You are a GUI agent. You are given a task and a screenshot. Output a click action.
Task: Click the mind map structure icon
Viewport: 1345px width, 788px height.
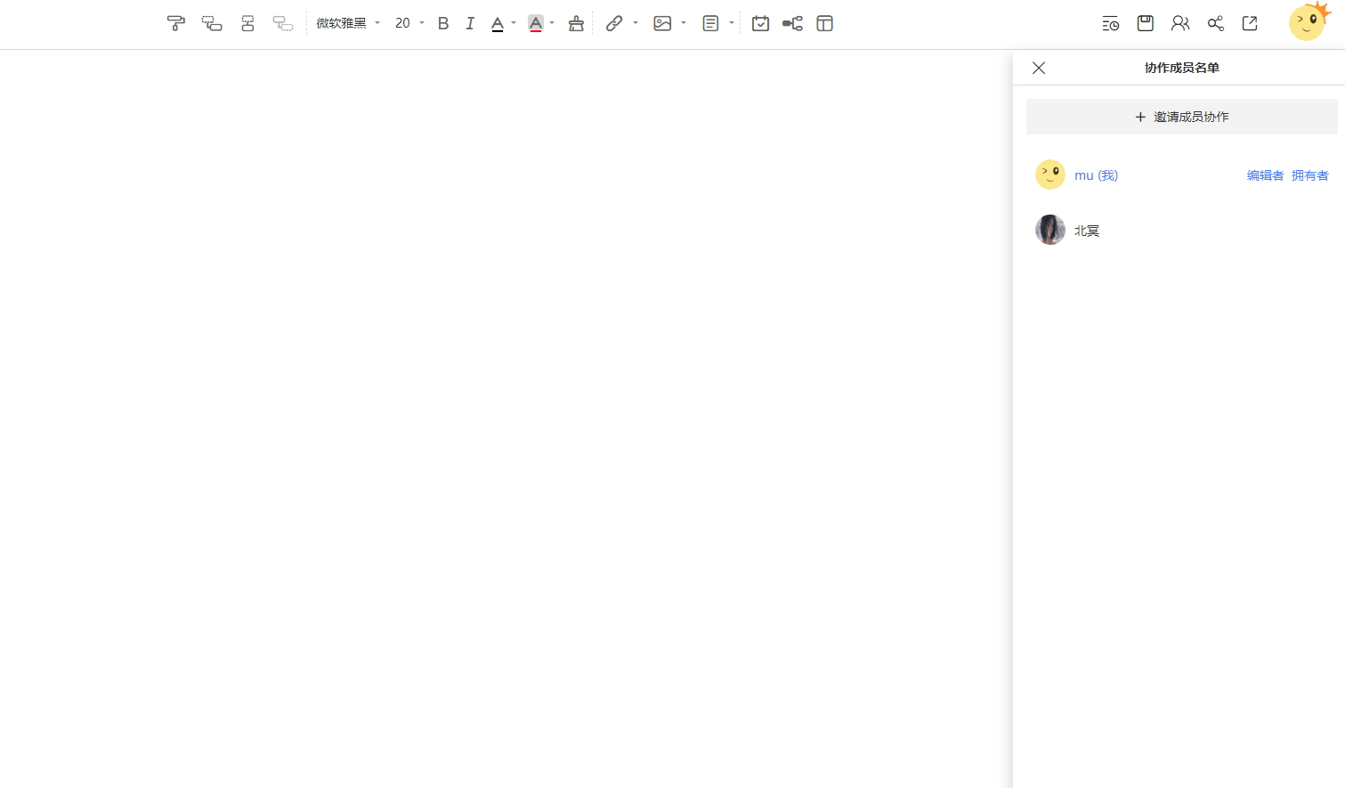[x=792, y=24]
